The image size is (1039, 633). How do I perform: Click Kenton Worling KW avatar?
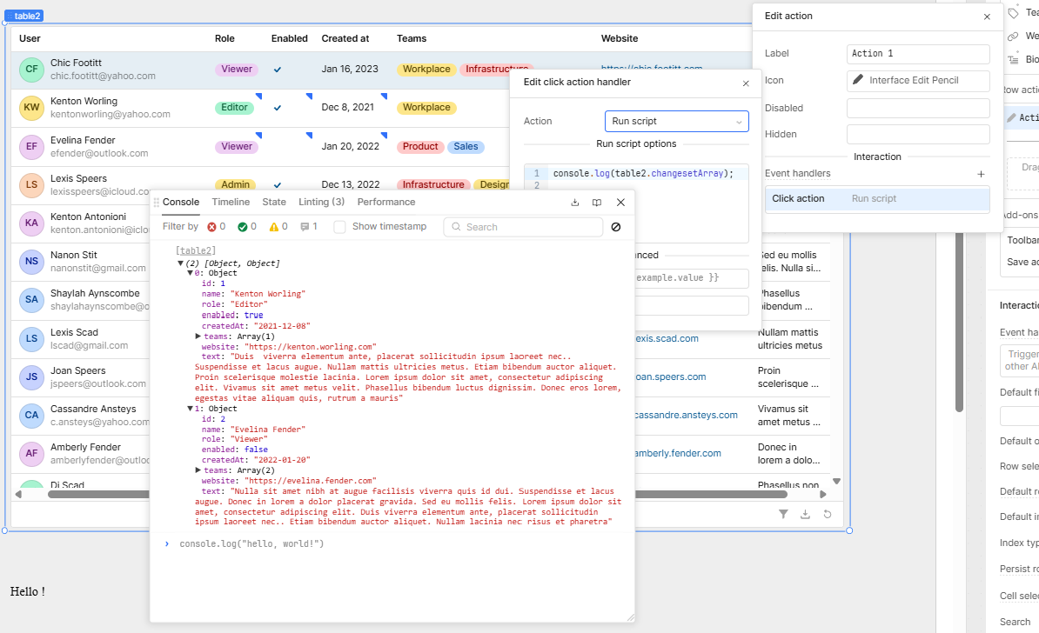(x=32, y=107)
